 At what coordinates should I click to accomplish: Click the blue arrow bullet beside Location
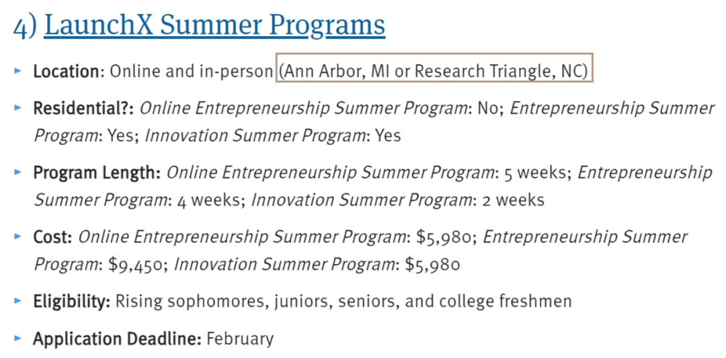(x=17, y=71)
